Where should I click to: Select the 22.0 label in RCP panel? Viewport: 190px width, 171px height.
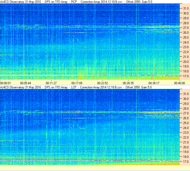coord(186,52)
